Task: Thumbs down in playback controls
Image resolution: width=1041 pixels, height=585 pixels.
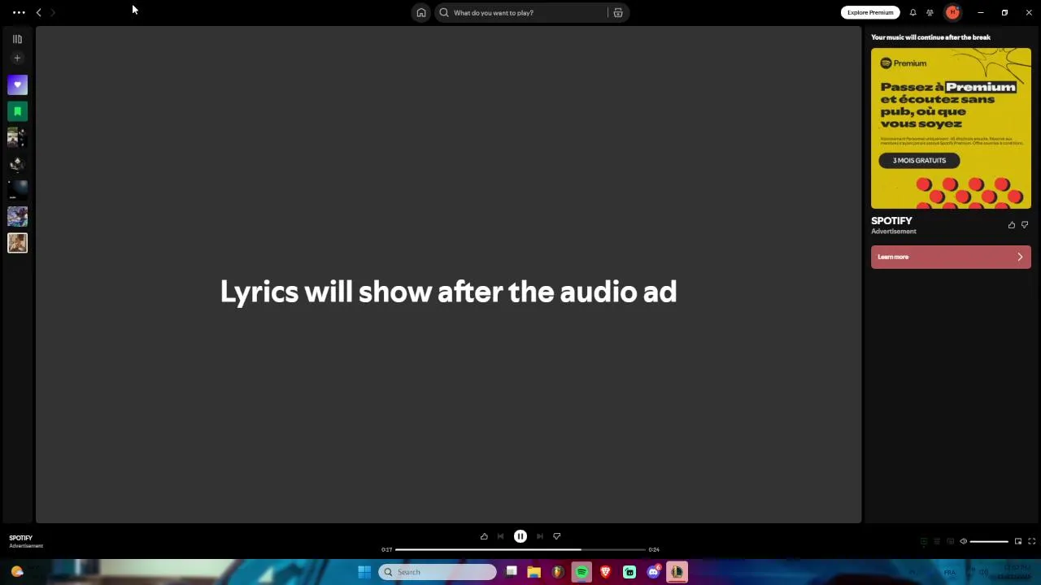Action: pos(557,536)
